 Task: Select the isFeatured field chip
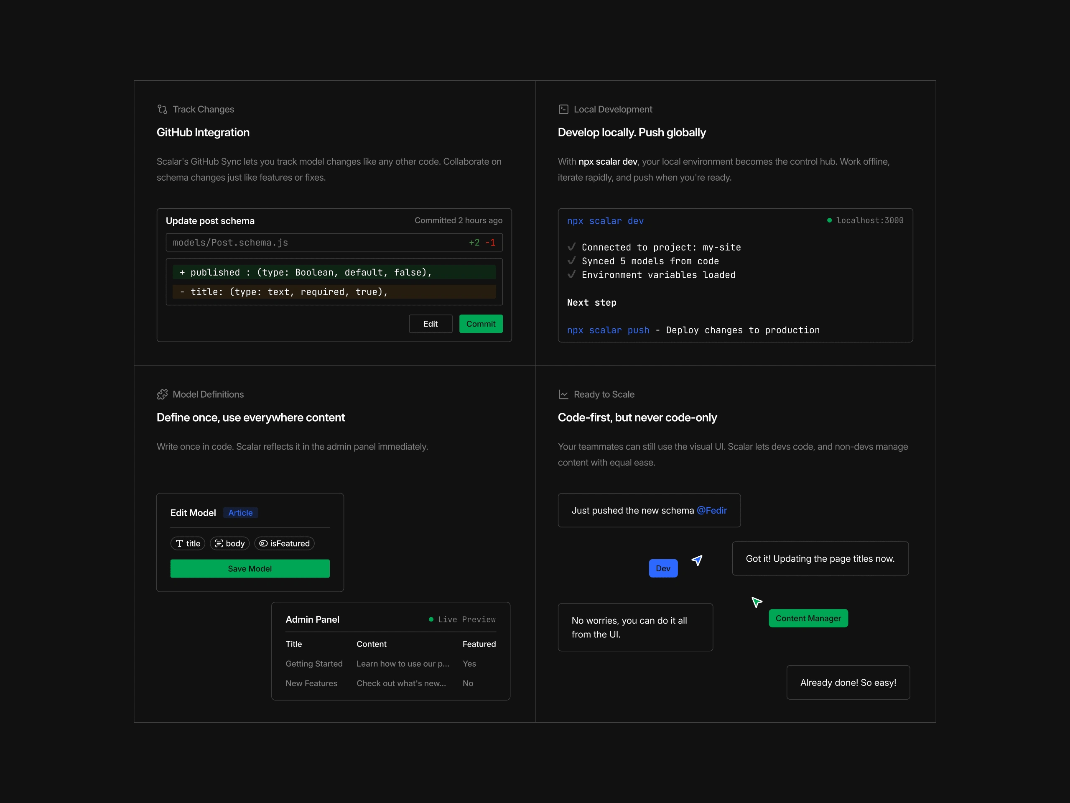pyautogui.click(x=285, y=544)
